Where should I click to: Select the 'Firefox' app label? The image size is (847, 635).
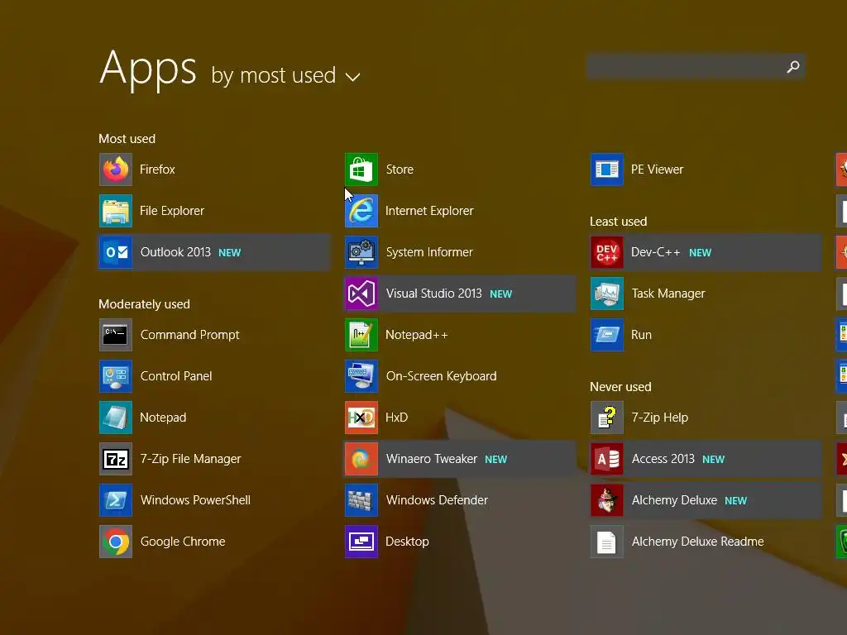(x=157, y=169)
